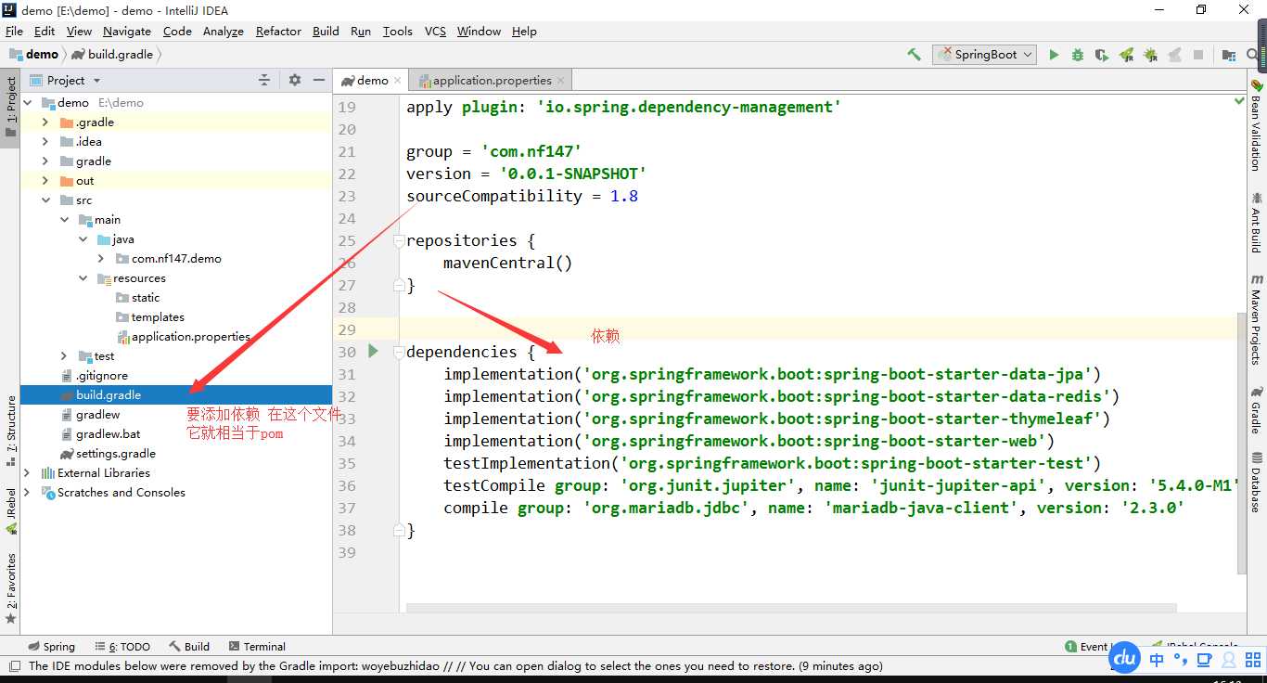Open the Terminal tool window
1267x683 pixels.
click(257, 647)
